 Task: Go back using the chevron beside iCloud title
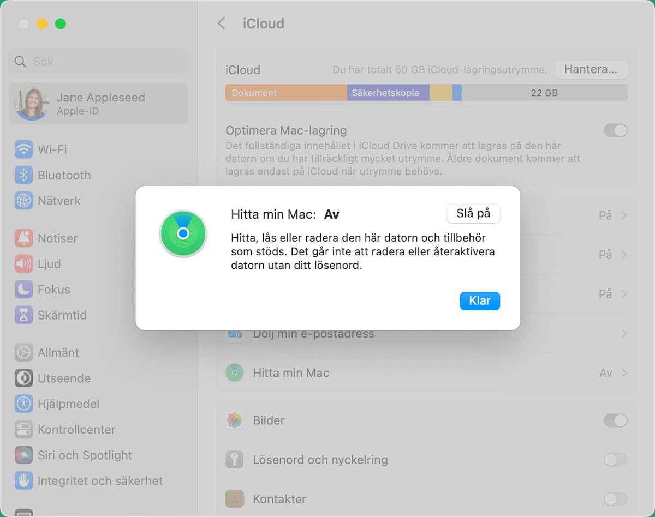pos(221,23)
